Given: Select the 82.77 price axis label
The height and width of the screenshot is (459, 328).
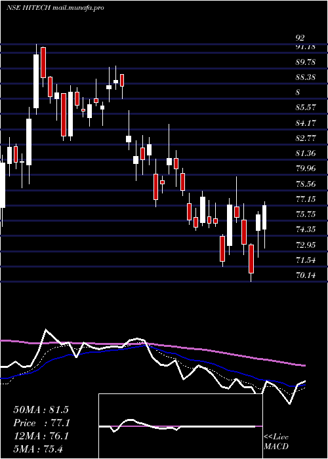Looking at the screenshot, I should point(306,138).
